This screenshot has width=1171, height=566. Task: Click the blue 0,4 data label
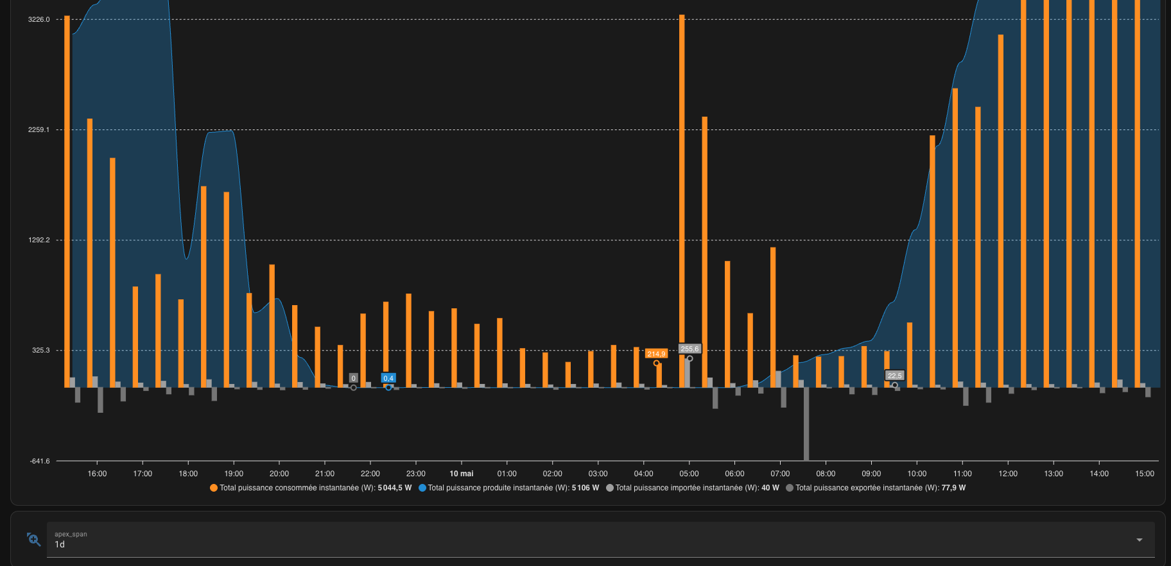(x=388, y=378)
